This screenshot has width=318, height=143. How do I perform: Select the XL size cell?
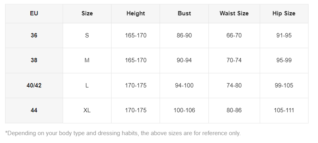[x=87, y=111]
